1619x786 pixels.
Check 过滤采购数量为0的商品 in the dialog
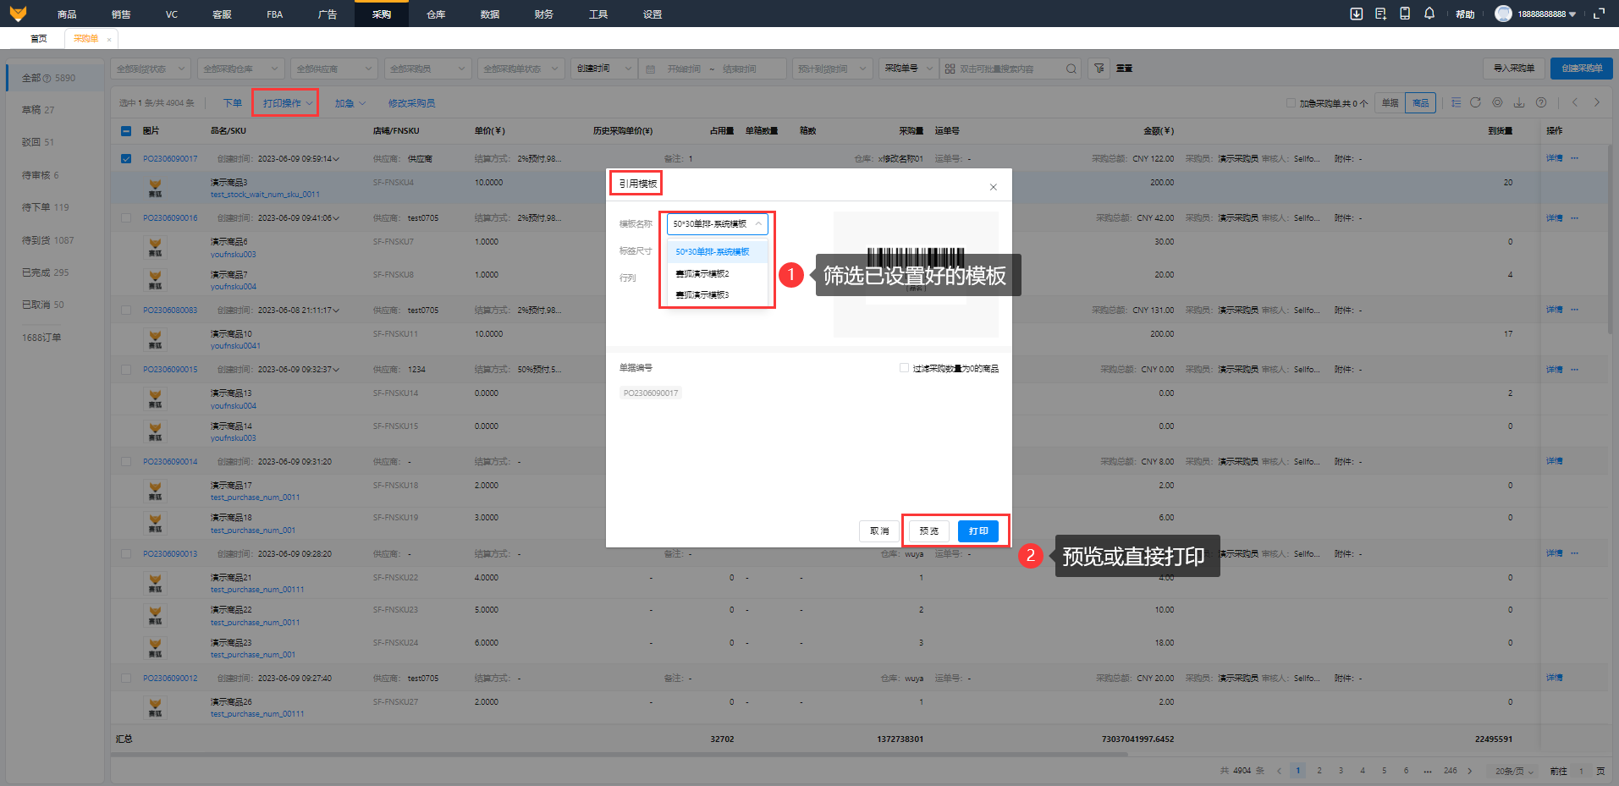904,368
